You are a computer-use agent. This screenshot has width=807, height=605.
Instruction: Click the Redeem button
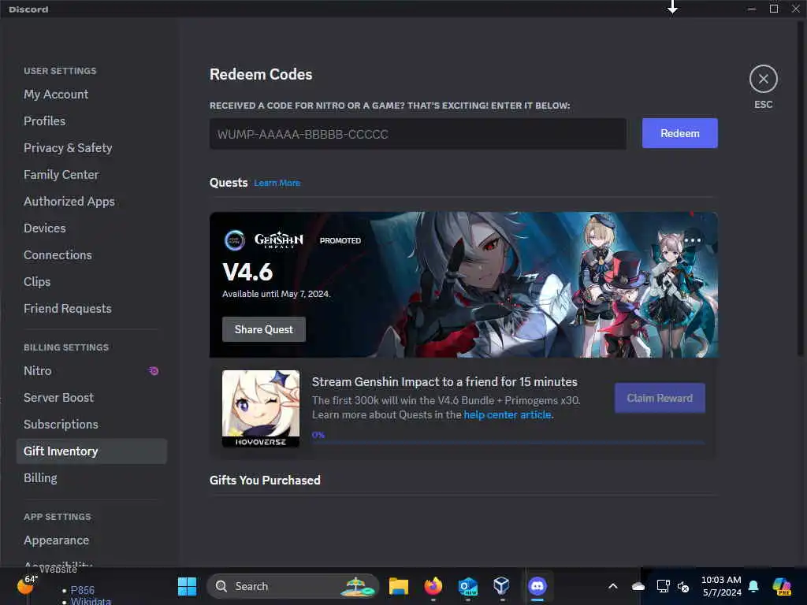(679, 133)
